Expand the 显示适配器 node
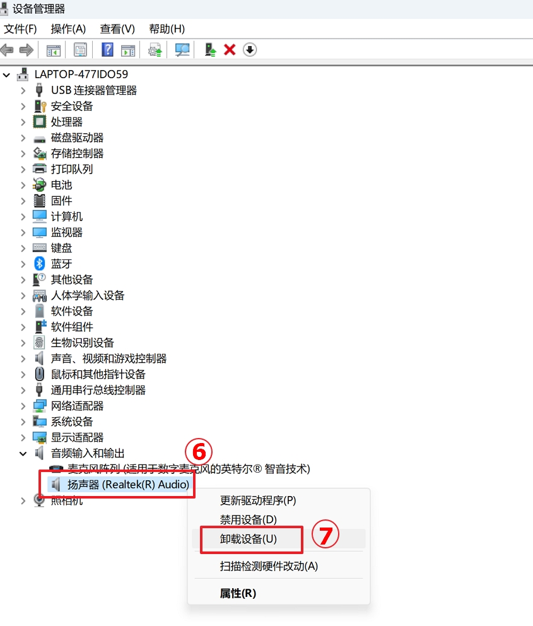Image resolution: width=533 pixels, height=626 pixels. point(23,437)
